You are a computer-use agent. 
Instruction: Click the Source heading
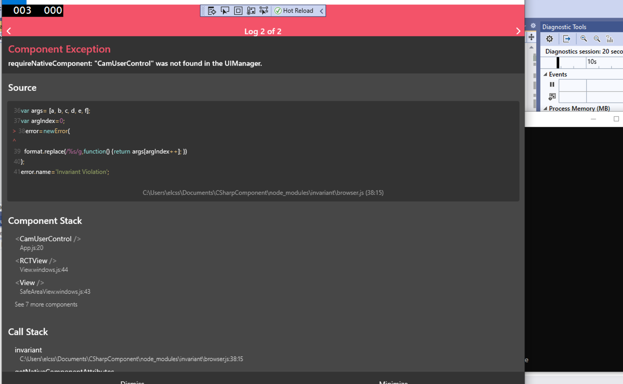22,88
